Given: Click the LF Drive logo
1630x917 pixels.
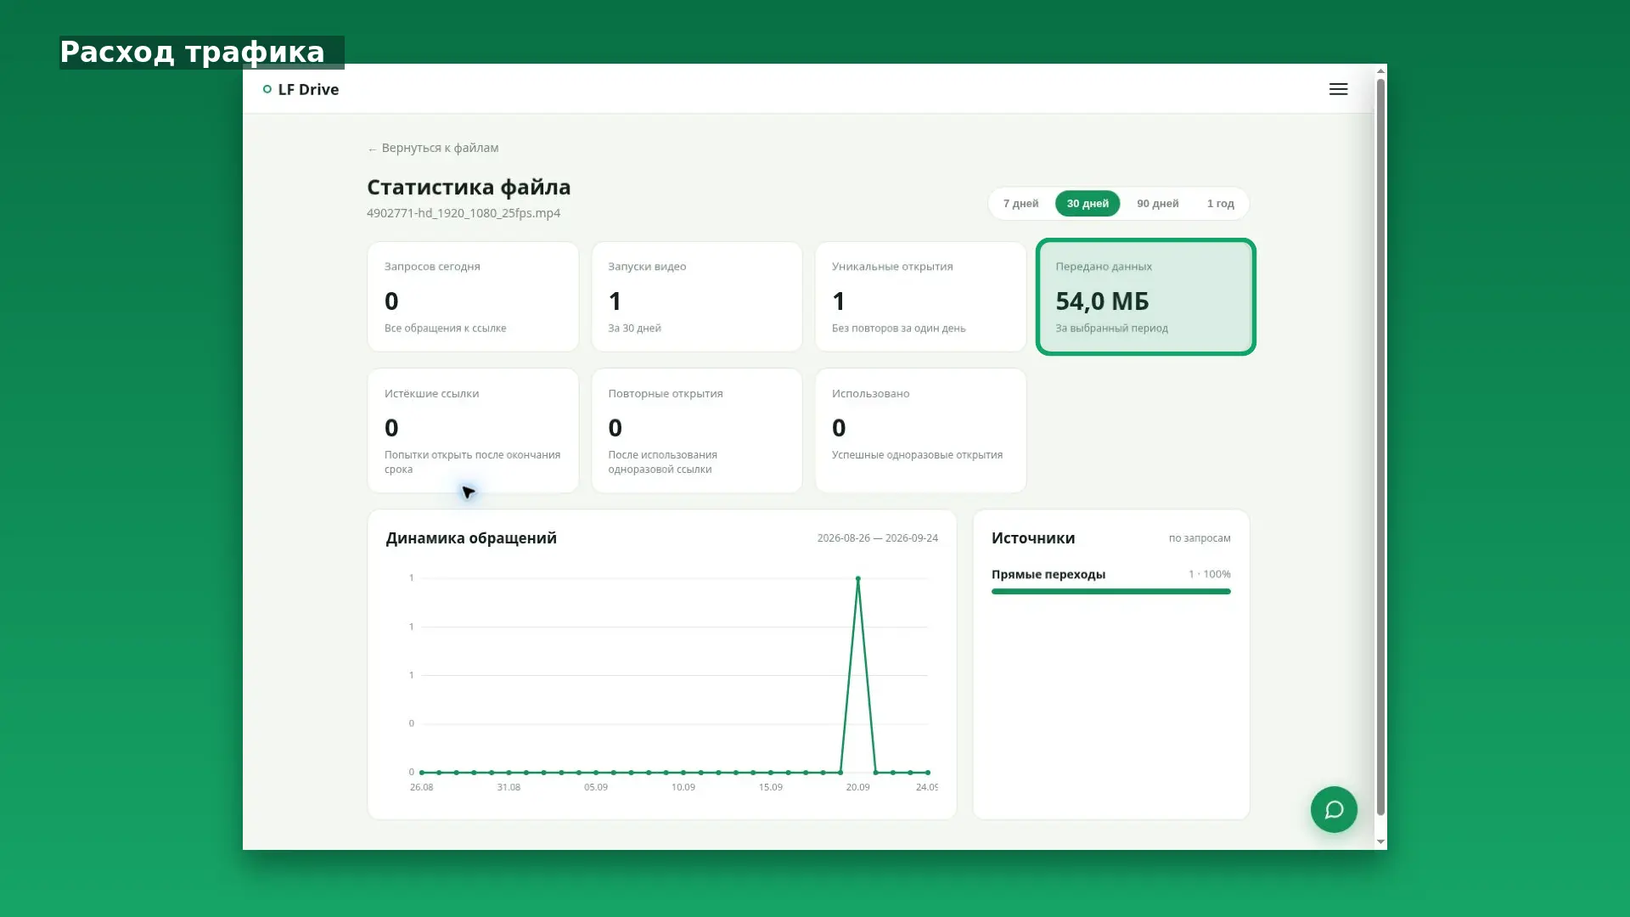Looking at the screenshot, I should (x=301, y=89).
